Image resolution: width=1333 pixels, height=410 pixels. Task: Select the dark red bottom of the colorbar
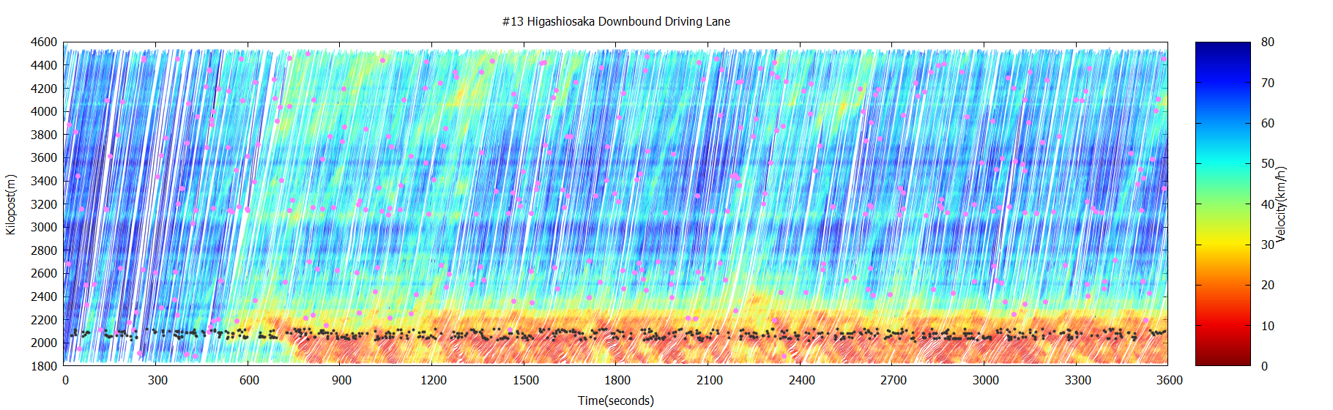(1222, 360)
